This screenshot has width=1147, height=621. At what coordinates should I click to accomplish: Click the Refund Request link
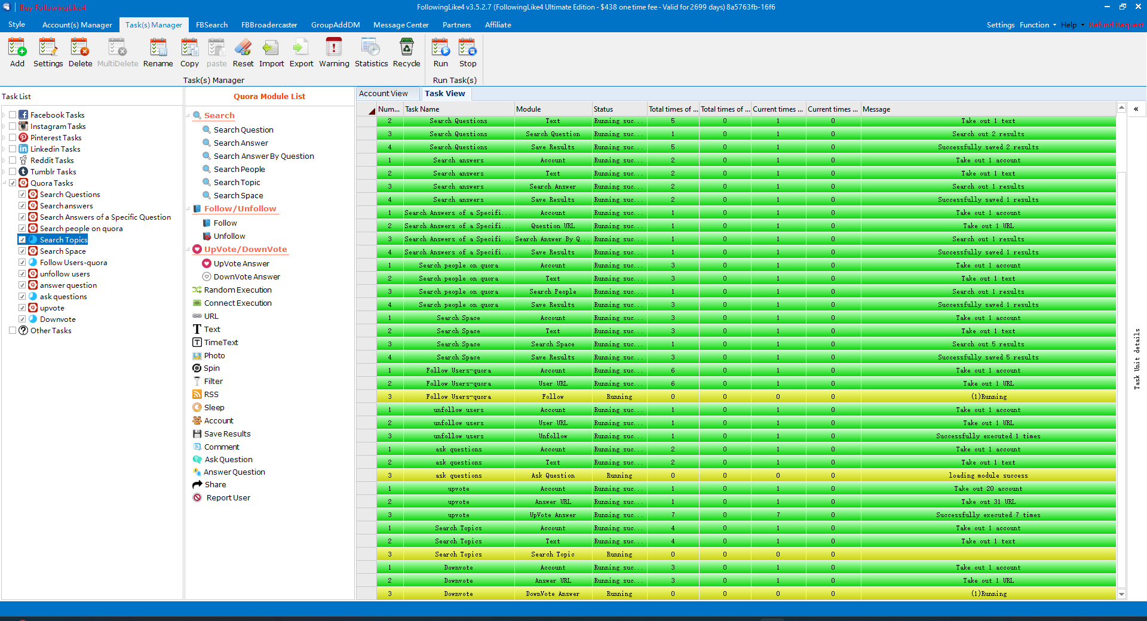point(1116,24)
